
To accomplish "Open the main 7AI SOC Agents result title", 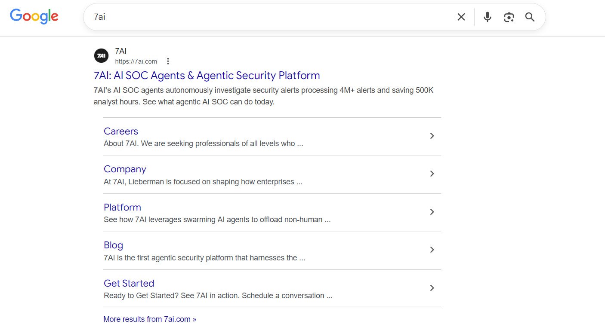I will point(207,76).
